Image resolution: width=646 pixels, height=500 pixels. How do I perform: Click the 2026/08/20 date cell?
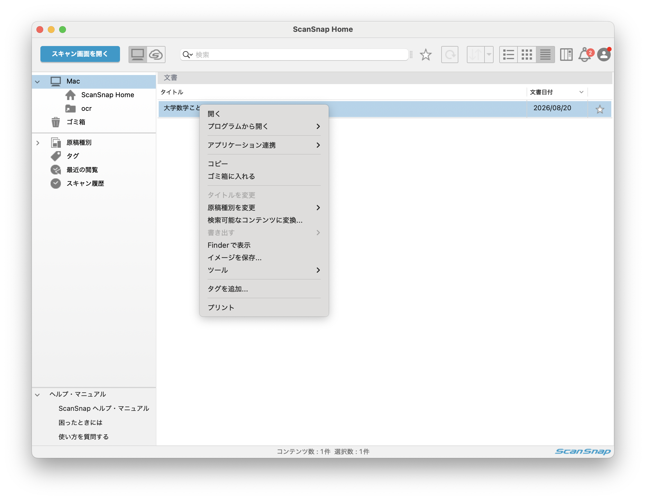pyautogui.click(x=552, y=108)
